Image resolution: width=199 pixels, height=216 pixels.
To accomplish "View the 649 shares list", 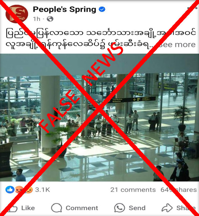I will click(179, 190).
